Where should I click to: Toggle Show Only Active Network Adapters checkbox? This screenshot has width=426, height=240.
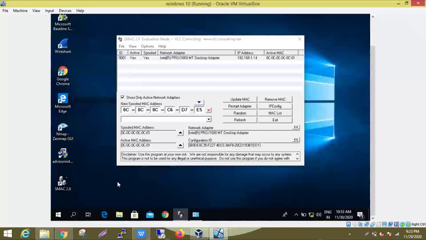(122, 97)
